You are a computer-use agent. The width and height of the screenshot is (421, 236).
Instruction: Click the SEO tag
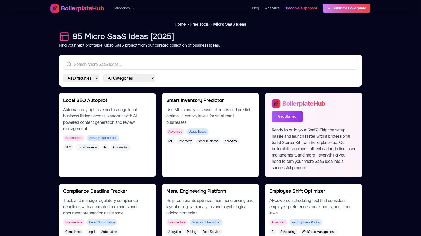click(68, 147)
